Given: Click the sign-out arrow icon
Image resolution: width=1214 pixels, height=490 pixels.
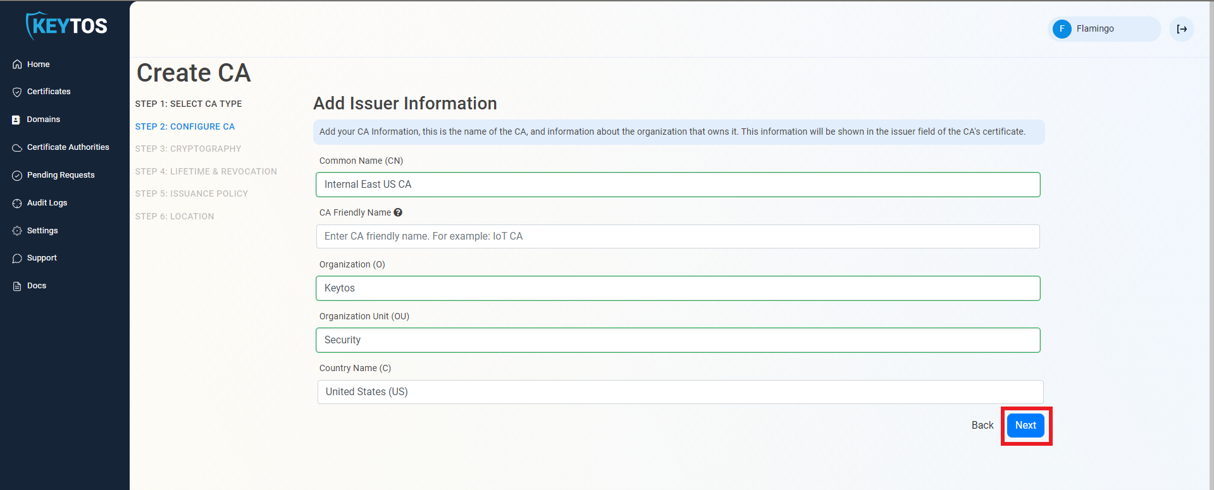Looking at the screenshot, I should coord(1181,29).
